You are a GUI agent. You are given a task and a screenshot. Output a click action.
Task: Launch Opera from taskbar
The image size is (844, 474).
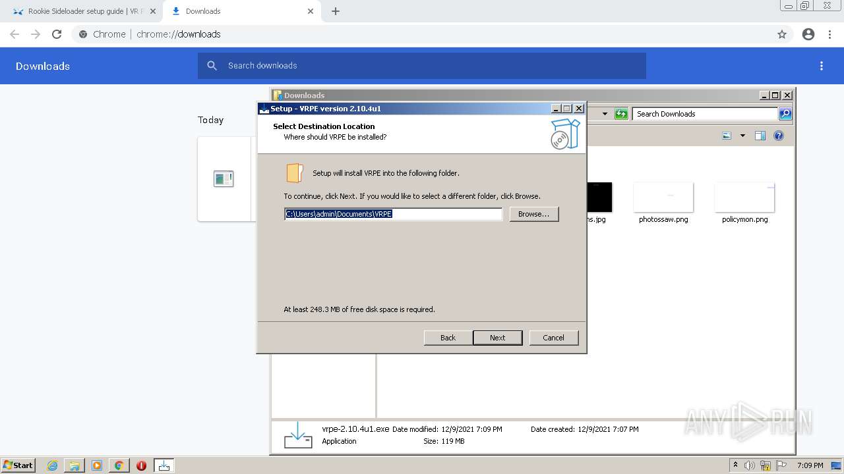tap(141, 465)
